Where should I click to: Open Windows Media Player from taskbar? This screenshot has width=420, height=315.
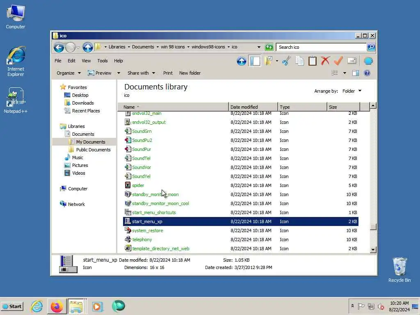98,306
